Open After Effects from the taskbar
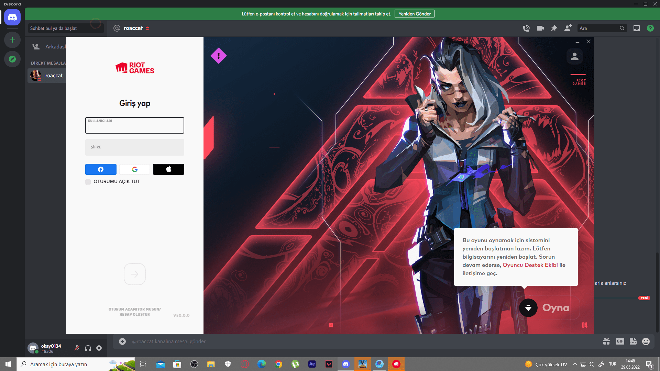660x371 pixels. pos(312,364)
